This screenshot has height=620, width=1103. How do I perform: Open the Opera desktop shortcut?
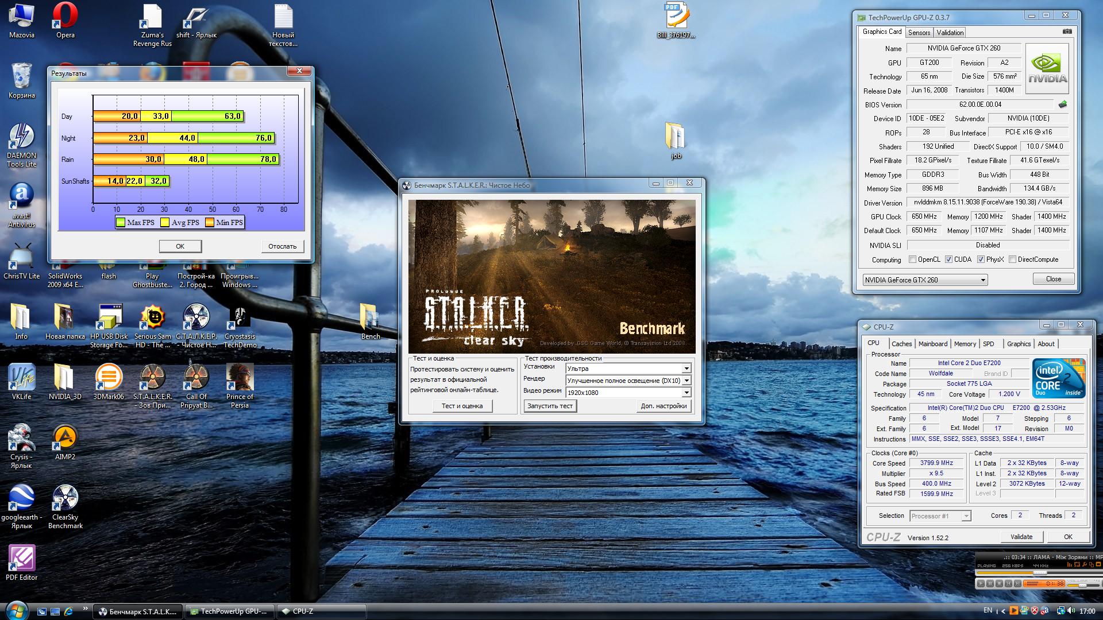coord(65,21)
